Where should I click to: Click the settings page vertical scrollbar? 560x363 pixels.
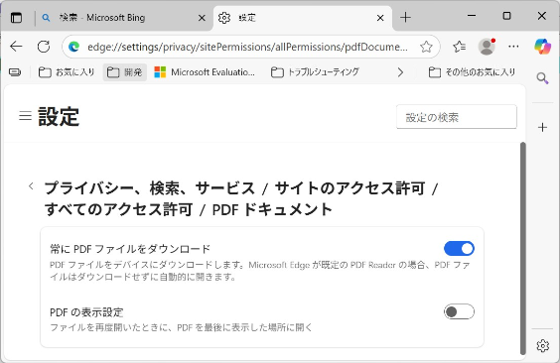click(x=523, y=249)
